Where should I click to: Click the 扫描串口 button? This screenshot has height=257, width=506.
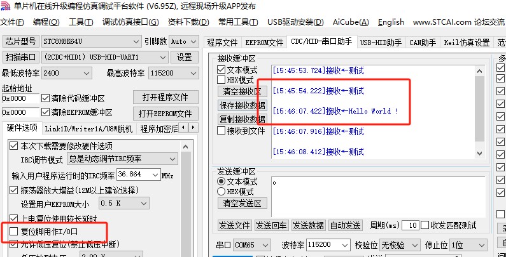point(21,57)
